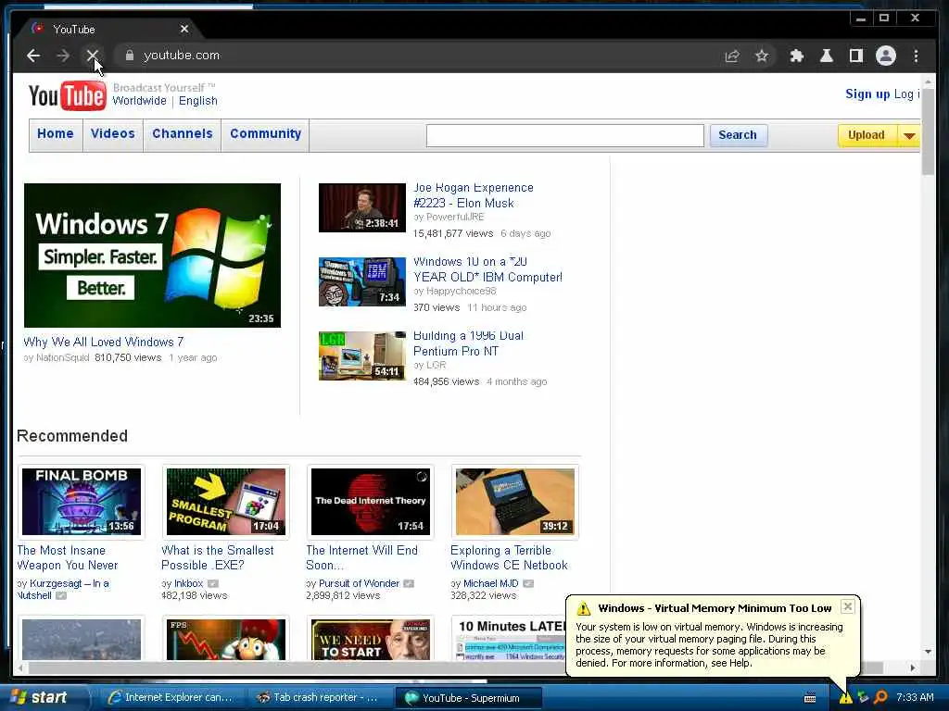The image size is (949, 711).
Task: Click the browser back arrow
Action: pyautogui.click(x=33, y=56)
